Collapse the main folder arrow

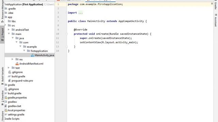(9, 34)
